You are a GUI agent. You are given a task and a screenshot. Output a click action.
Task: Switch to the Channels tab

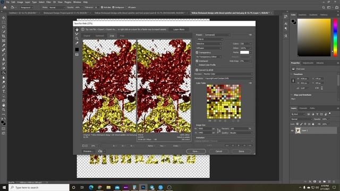(303, 108)
